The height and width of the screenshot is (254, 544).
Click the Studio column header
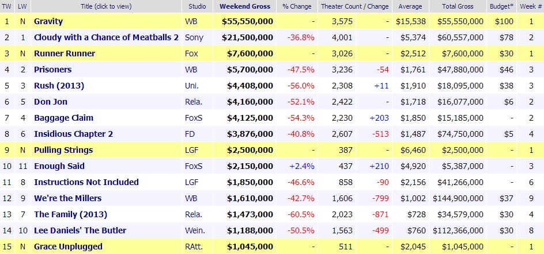pyautogui.click(x=197, y=6)
